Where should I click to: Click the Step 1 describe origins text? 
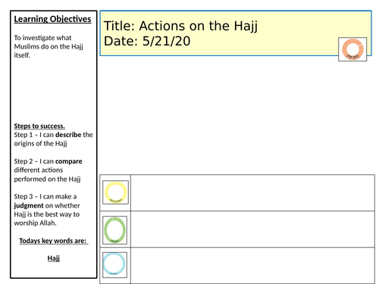pyautogui.click(x=53, y=139)
